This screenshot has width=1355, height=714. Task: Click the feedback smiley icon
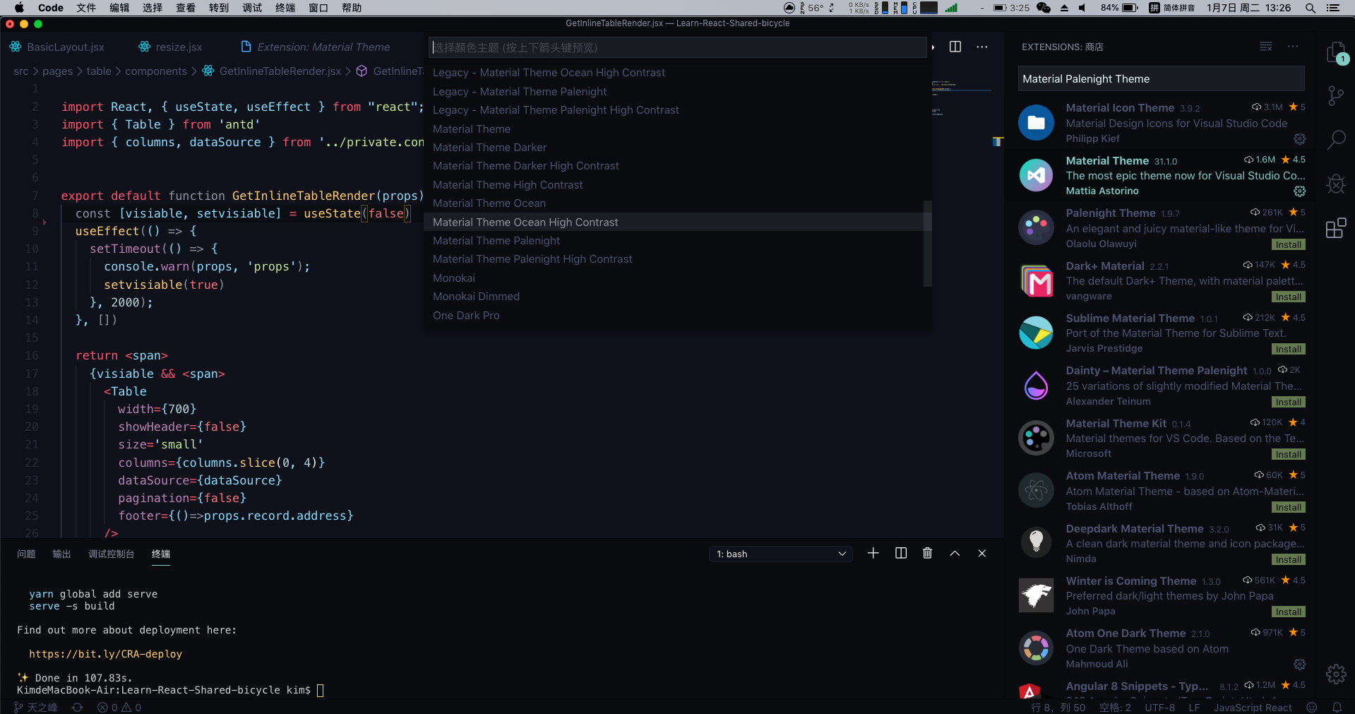pyautogui.click(x=1312, y=708)
